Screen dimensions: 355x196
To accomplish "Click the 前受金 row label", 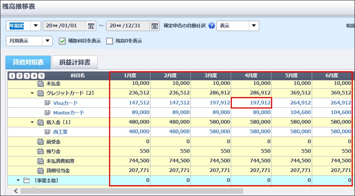I will click(x=53, y=142).
